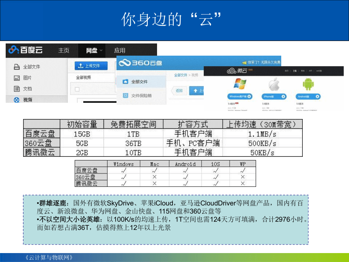Click the speaker icon in 360云盘 banner
Screen dimensions: 349x262
[244, 63]
